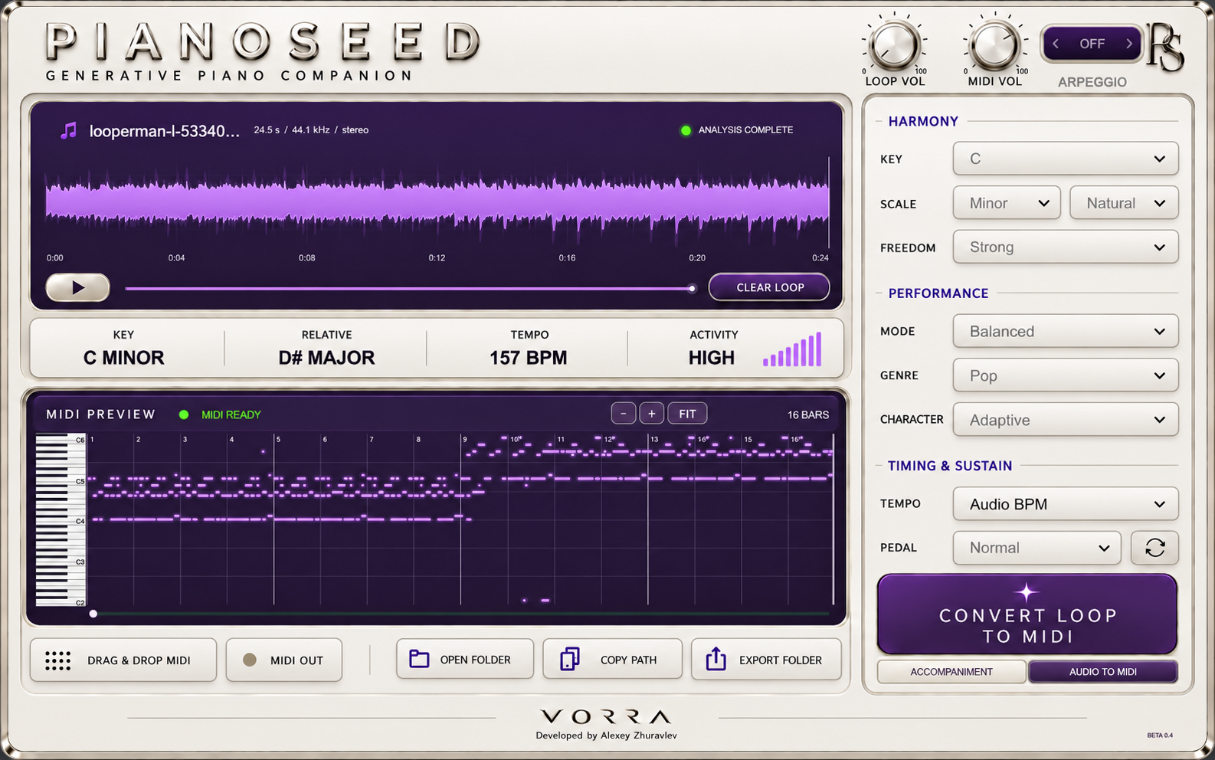Zoom out MIDI preview with minus button
This screenshot has width=1215, height=760.
tap(624, 414)
